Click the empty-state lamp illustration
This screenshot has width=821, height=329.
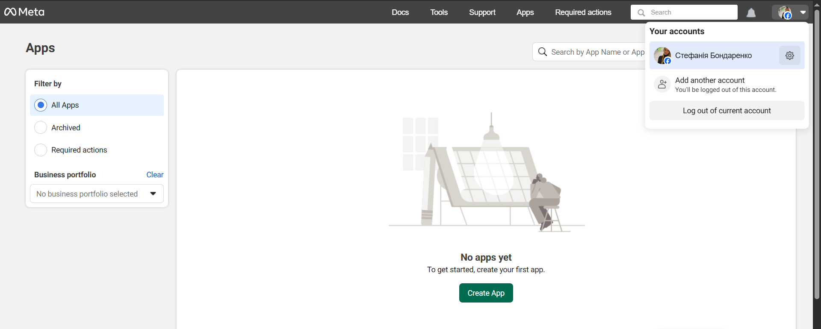(487, 172)
